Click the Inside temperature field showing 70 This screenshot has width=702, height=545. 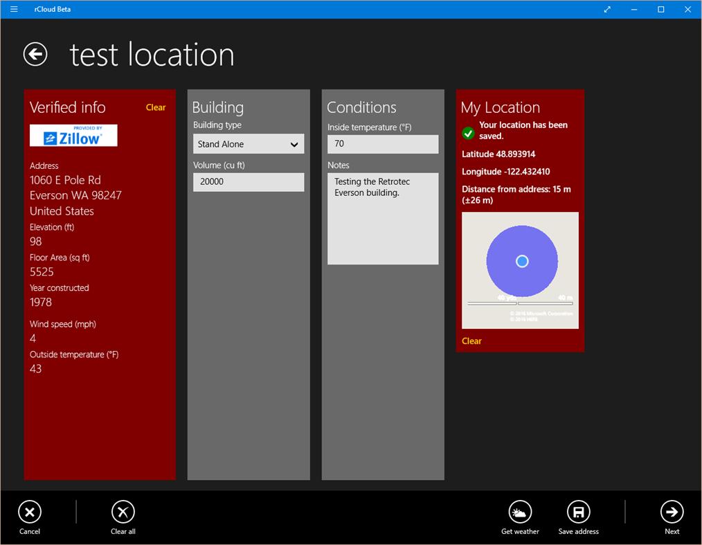click(382, 144)
